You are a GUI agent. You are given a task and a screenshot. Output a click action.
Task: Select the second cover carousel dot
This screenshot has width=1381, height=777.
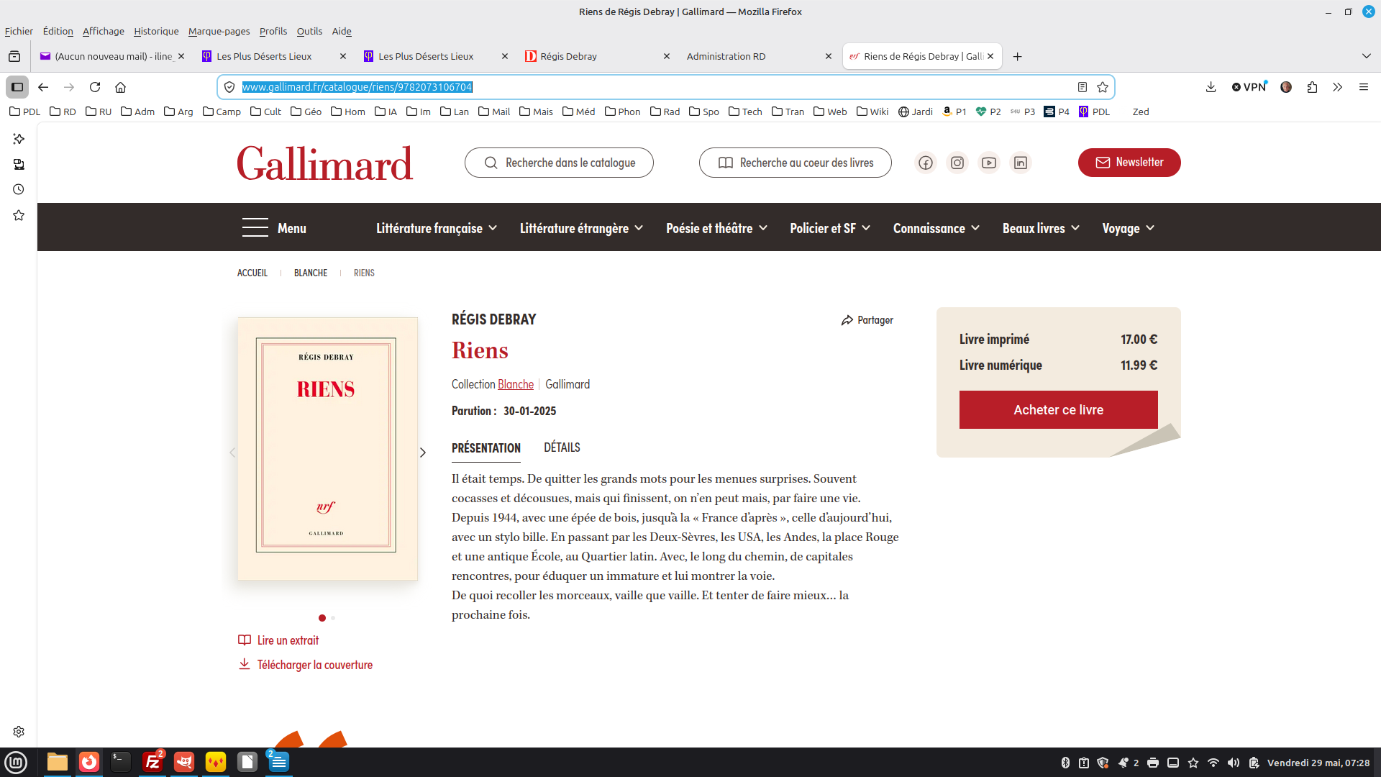pyautogui.click(x=333, y=618)
